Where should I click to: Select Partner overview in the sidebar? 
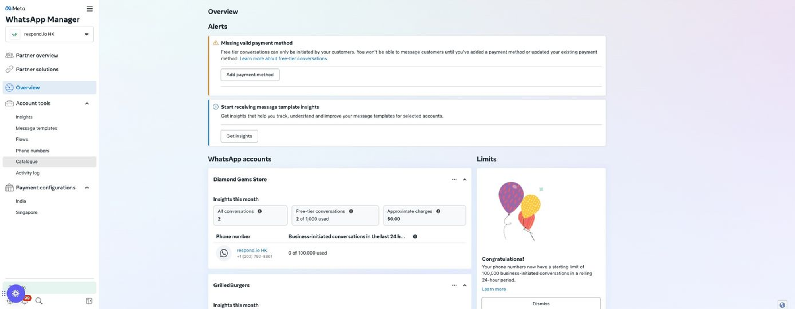[x=37, y=56]
